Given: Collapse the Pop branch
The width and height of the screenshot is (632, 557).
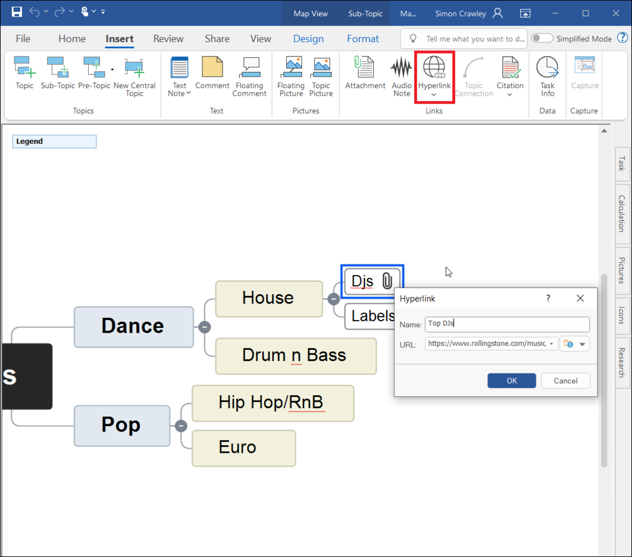Looking at the screenshot, I should tap(181, 425).
